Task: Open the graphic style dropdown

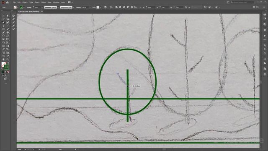Action: point(100,7)
